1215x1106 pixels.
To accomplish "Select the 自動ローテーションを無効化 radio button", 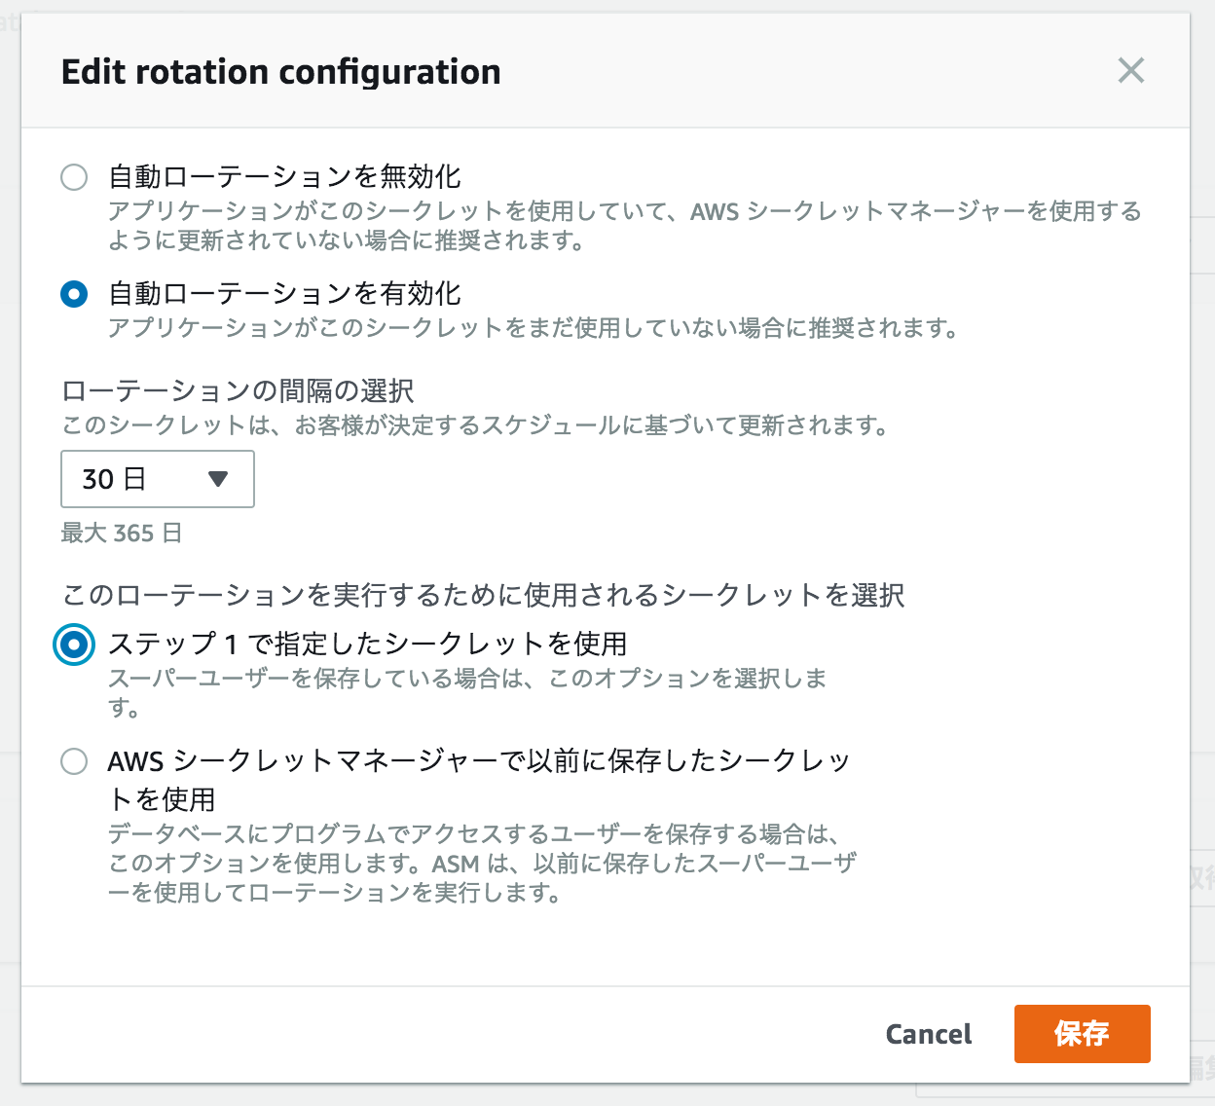I will pos(74,177).
